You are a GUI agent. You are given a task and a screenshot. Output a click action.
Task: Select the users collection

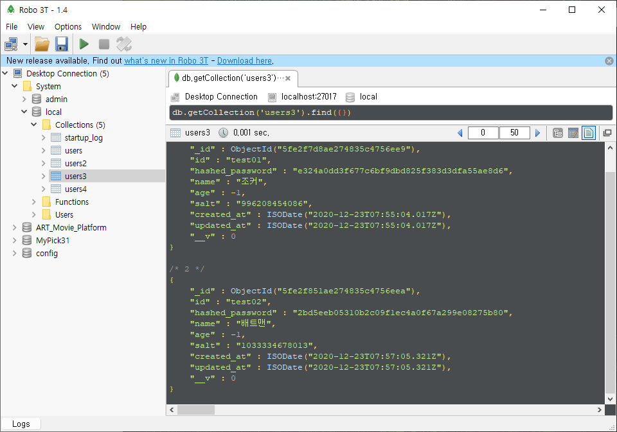[73, 151]
